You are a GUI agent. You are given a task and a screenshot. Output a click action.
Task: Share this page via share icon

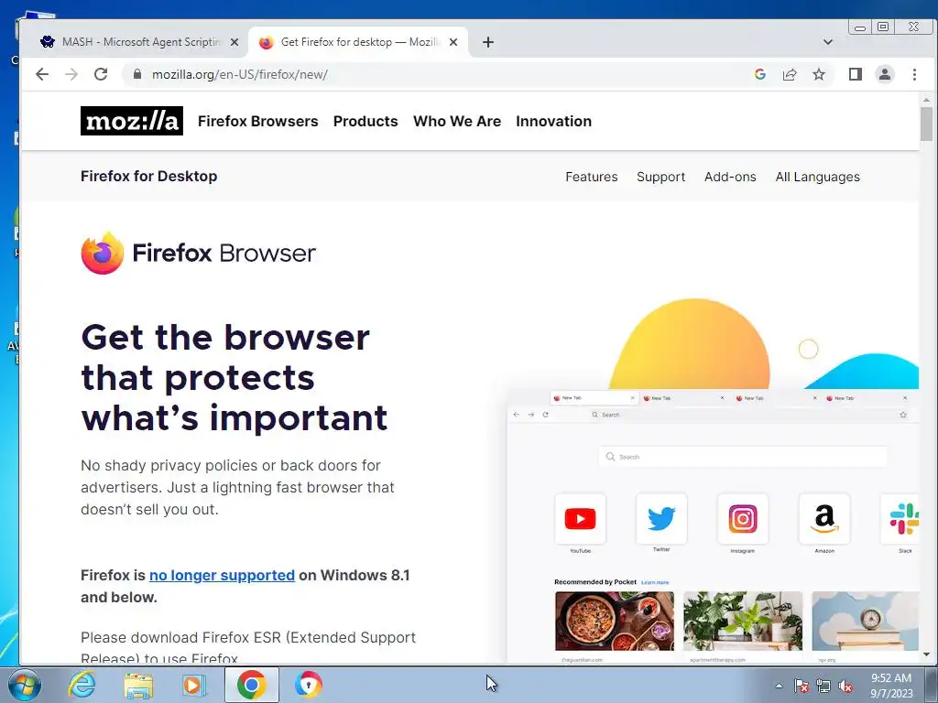pyautogui.click(x=790, y=74)
